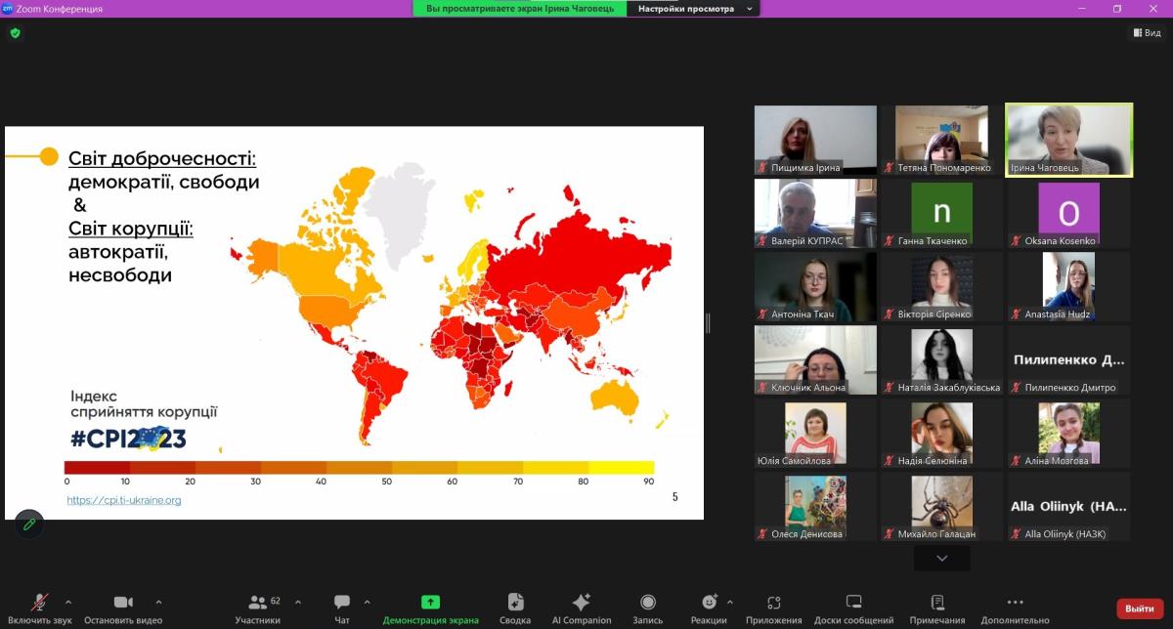Screen dimensions: 1173x629
Task: Toggle camera with Остановить видео
Action: (123, 603)
